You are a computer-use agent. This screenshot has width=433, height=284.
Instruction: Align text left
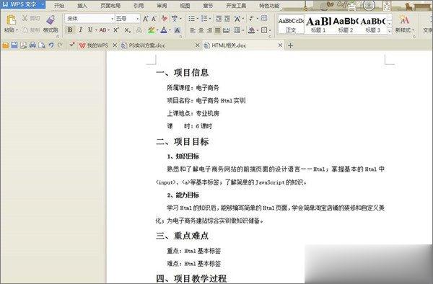193,30
